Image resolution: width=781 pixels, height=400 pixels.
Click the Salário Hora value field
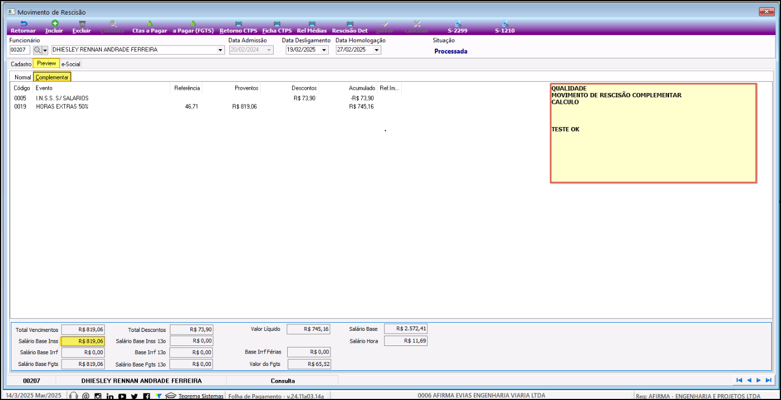(406, 341)
